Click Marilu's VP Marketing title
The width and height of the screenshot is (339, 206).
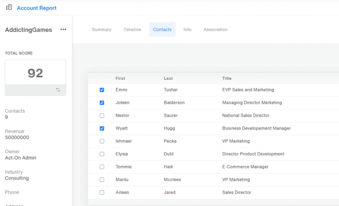pos(236,180)
